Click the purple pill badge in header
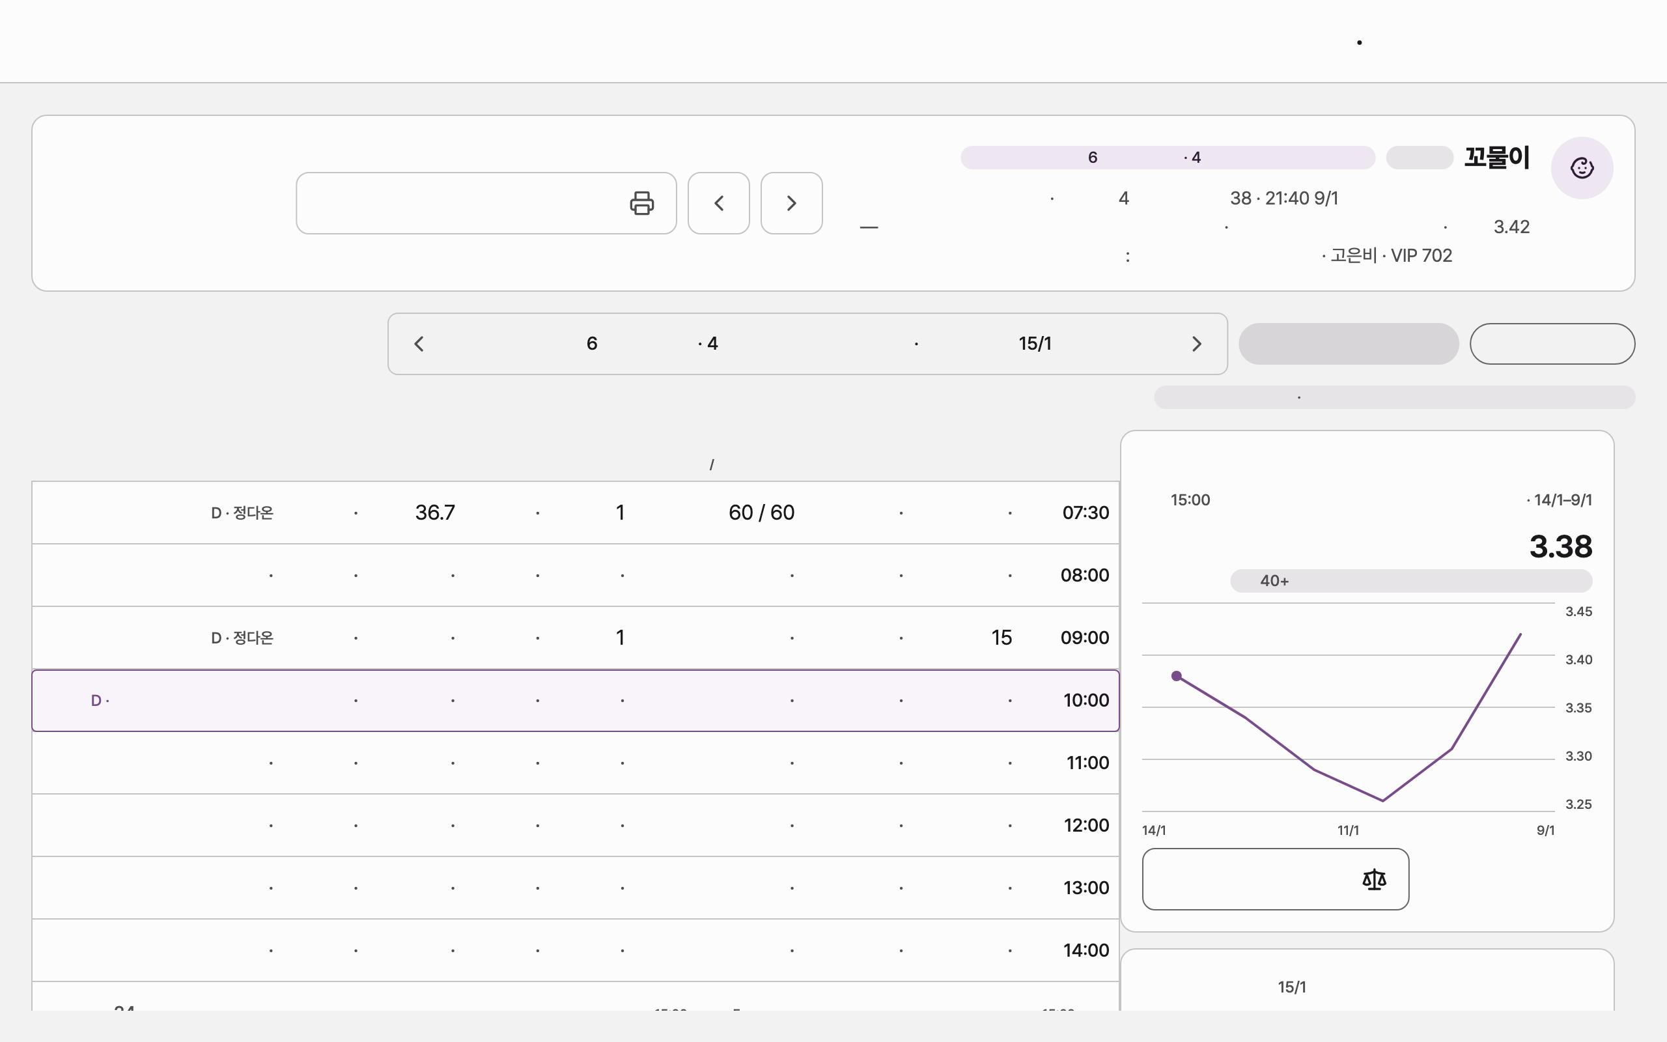The height and width of the screenshot is (1042, 1667). [1168, 158]
